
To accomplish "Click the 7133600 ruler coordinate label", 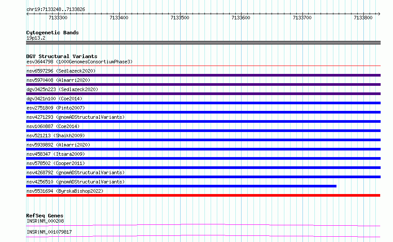I will 241,18.
